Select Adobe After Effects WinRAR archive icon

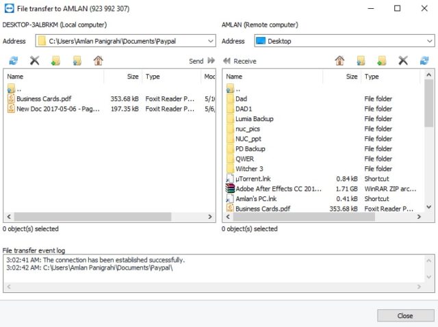230,189
